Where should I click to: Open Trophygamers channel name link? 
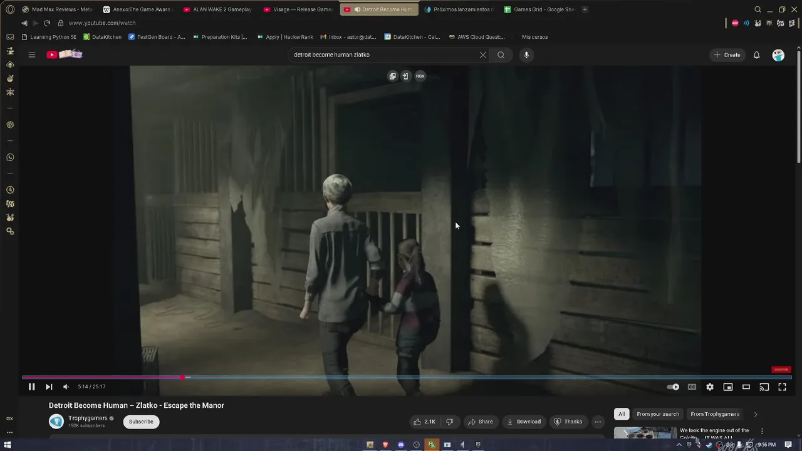point(88,418)
